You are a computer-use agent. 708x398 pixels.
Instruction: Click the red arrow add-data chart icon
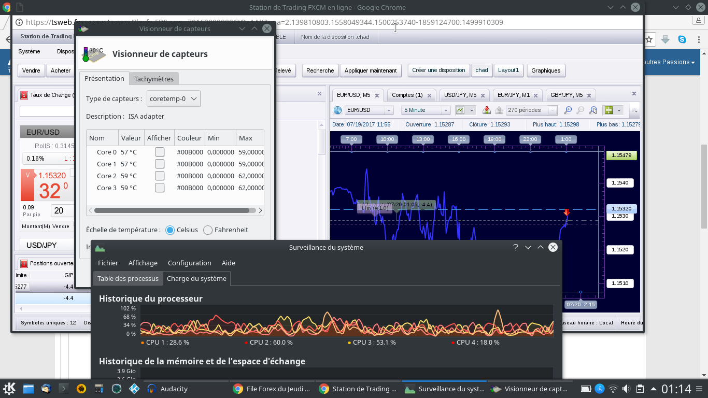tap(486, 110)
